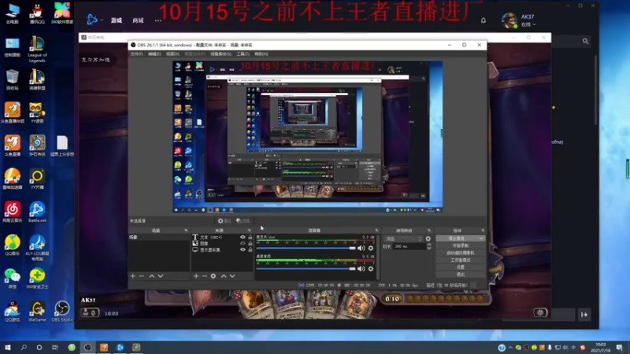Open 360 Security Guard desktop shortcut
This screenshot has width=630, height=354.
pyautogui.click(x=37, y=278)
